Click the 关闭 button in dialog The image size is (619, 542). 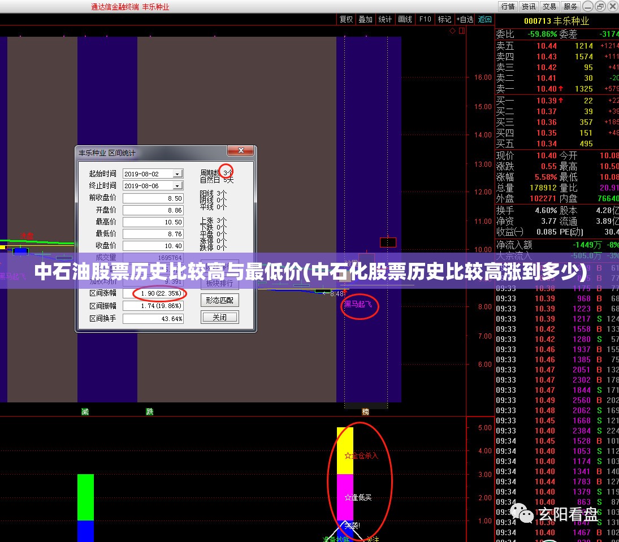click(x=220, y=318)
